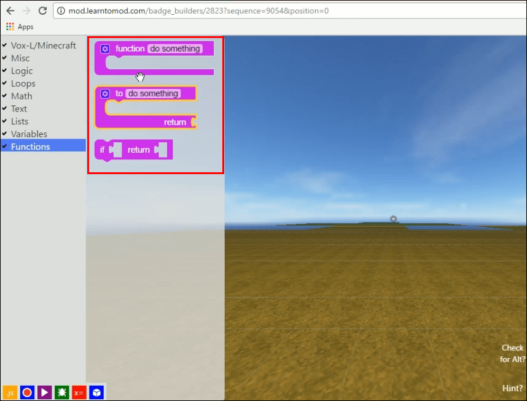
Task: Toggle checkmark beside Math
Action: [4, 96]
